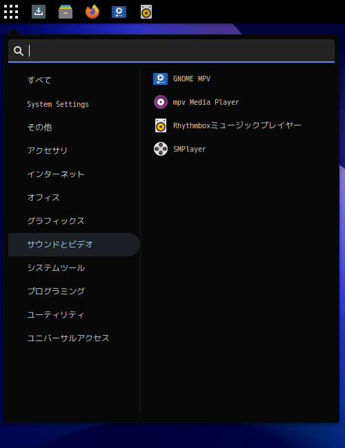Open the application grid menu button

pos(11,12)
